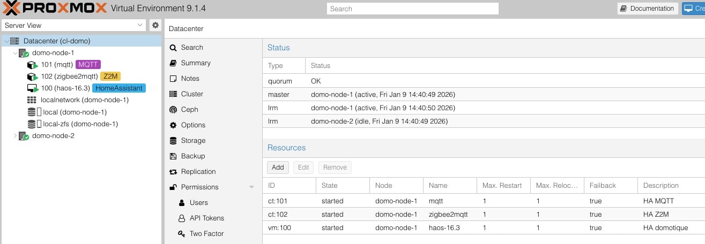Image resolution: width=705 pixels, height=244 pixels.
Task: Collapse the domo-node-1 tree node
Action: (x=14, y=53)
